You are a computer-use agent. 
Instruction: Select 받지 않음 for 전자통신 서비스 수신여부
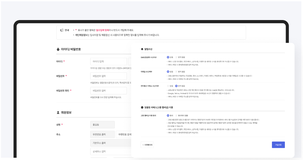coord(176,86)
